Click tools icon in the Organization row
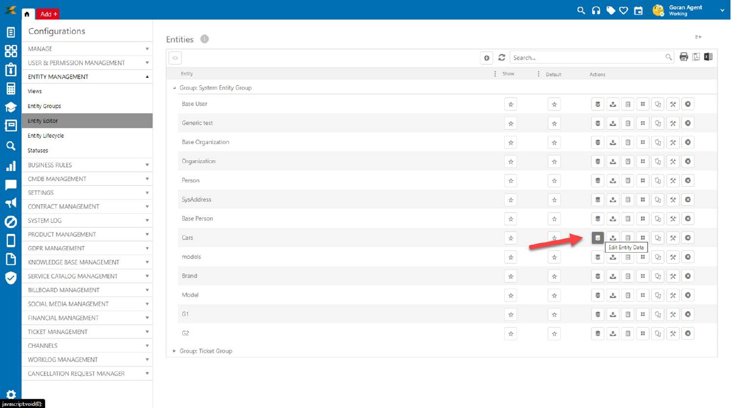 point(673,161)
